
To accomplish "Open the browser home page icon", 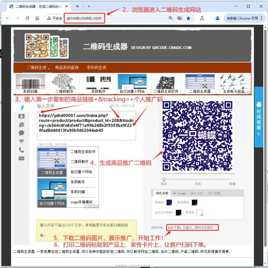I will point(37,18).
